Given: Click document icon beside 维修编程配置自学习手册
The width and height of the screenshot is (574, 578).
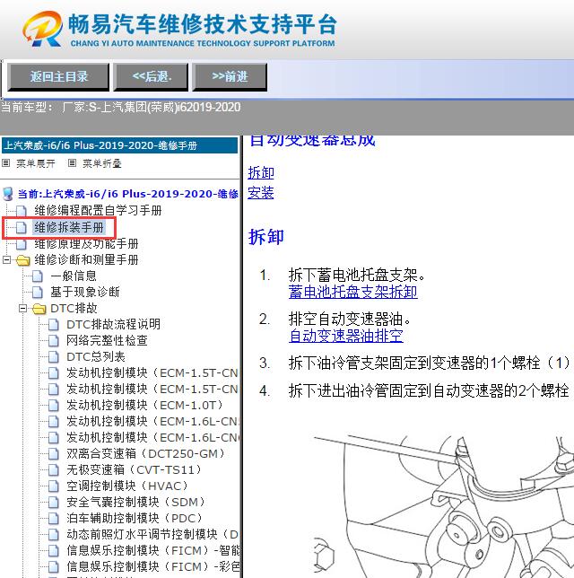Looking at the screenshot, I should [x=22, y=211].
